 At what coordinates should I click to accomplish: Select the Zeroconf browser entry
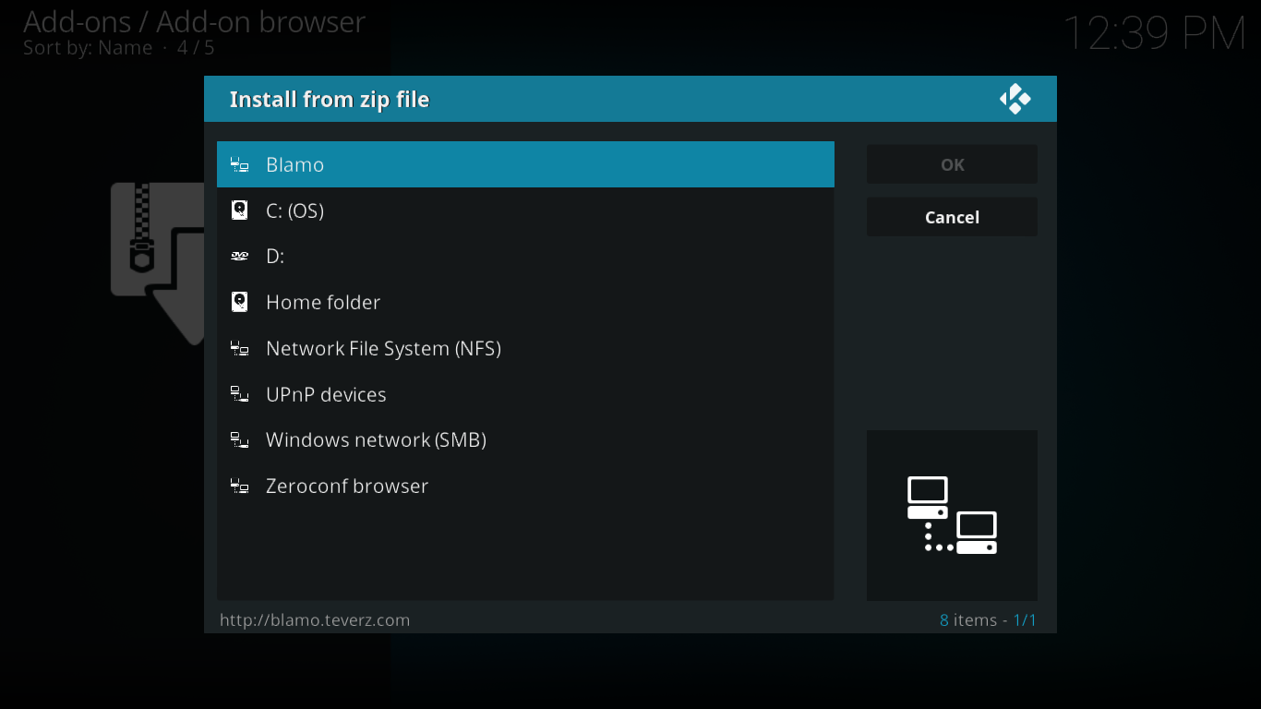point(524,486)
